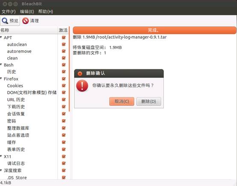Screen dimensions: 237x186
Task: Uncheck the Firefox group checkbox
Action: point(64,78)
